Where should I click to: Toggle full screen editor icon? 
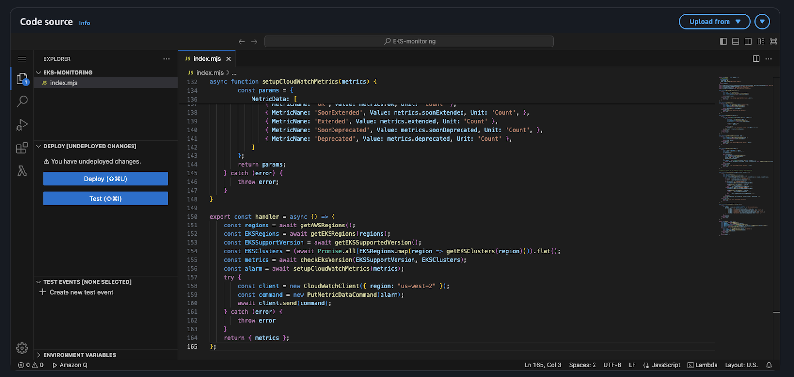pos(773,42)
